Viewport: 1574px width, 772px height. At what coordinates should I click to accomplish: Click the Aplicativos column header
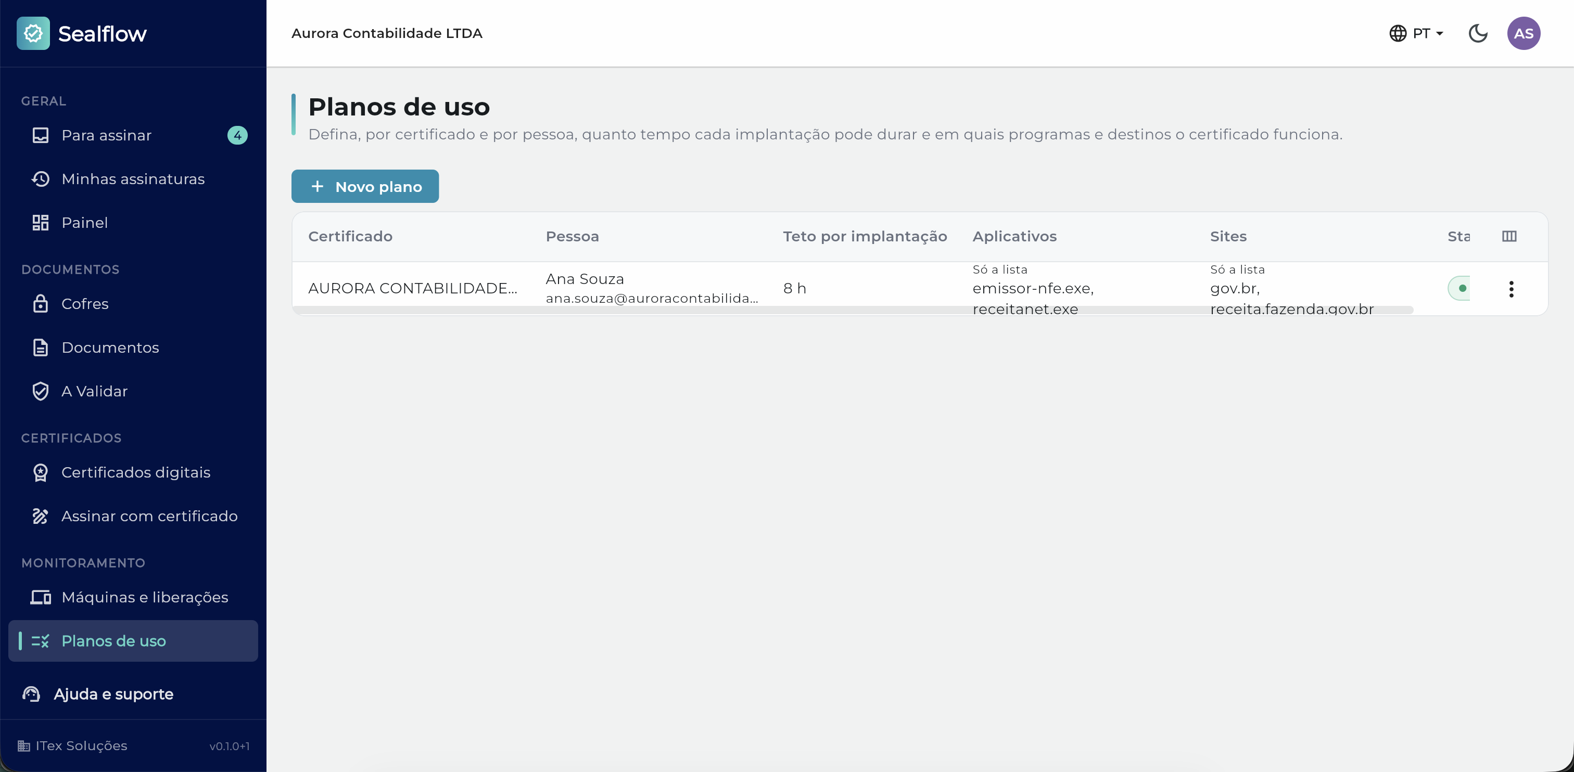point(1014,236)
